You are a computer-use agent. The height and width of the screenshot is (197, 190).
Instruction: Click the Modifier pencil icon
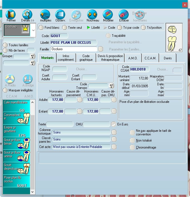point(108,14)
